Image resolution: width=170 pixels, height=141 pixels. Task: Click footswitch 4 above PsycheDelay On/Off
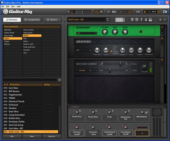pyautogui.click(x=125, y=127)
